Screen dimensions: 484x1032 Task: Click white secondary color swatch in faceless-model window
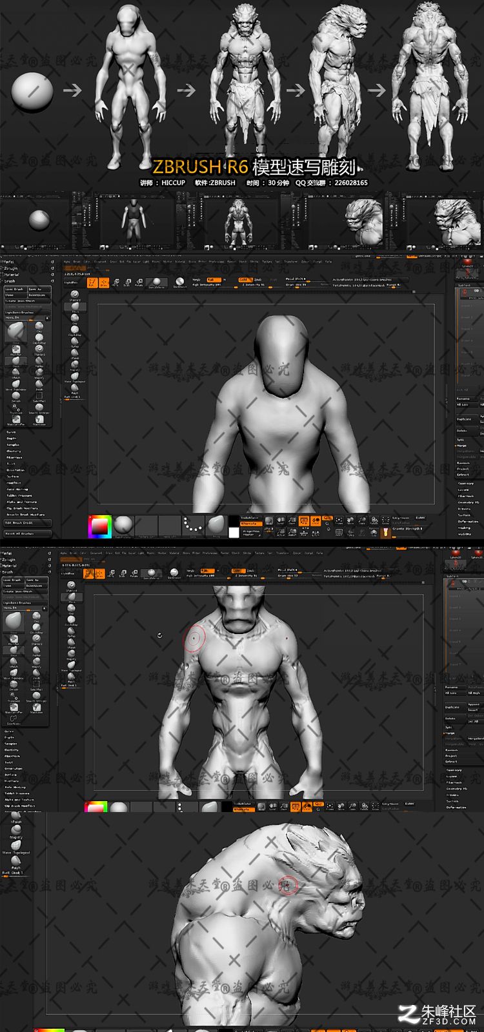pyautogui.click(x=234, y=533)
